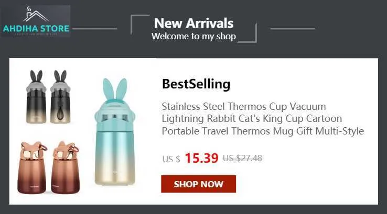The height and width of the screenshot is (214, 387).
Task: Open the BestSelling heading
Action: pyautogui.click(x=196, y=84)
